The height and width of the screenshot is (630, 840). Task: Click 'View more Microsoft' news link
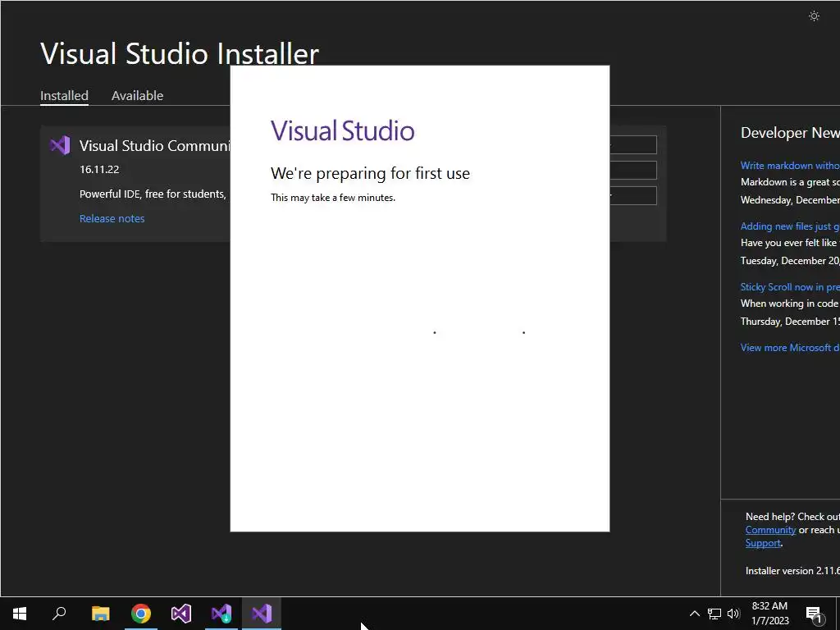[x=790, y=348]
